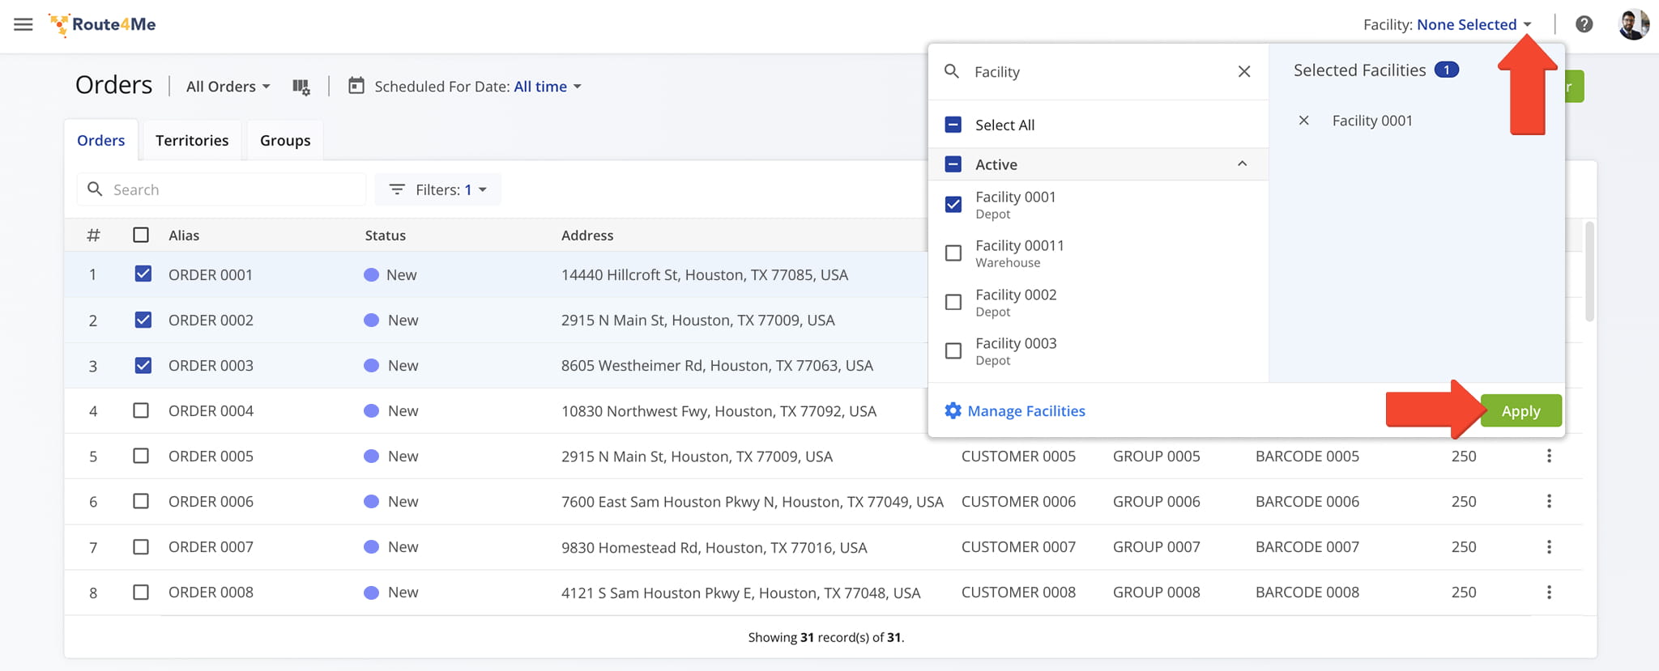Viewport: 1659px width, 671px height.
Task: Select ORDER 0007 checkbox
Action: tap(141, 546)
